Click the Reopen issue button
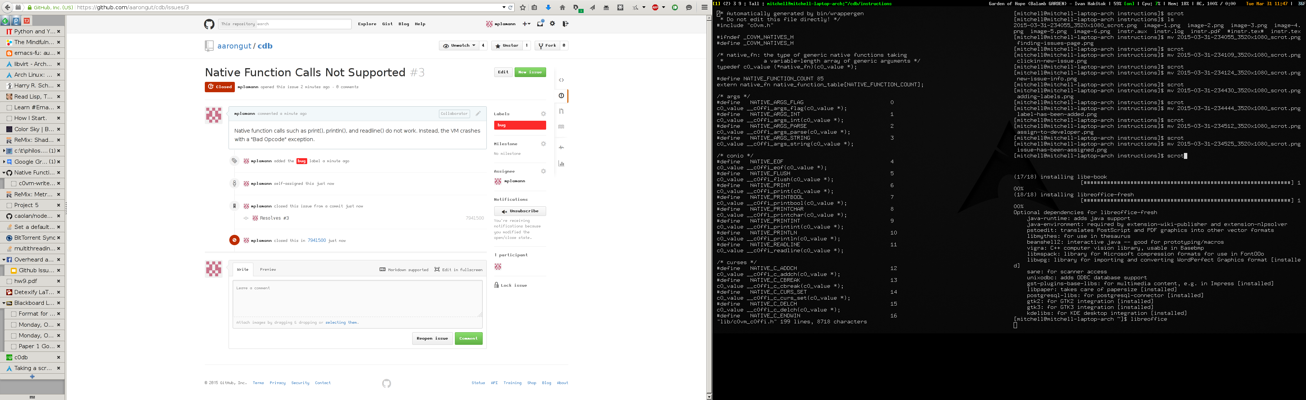Image resolution: width=1306 pixels, height=400 pixels. click(x=432, y=338)
